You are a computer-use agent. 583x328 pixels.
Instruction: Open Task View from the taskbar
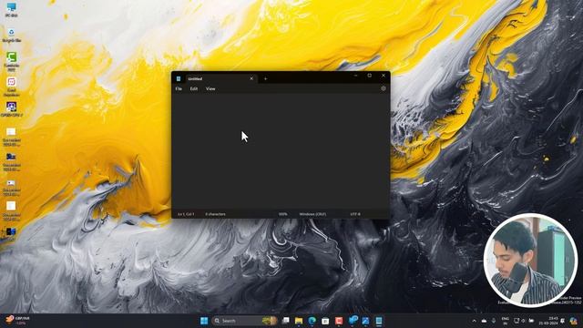pyautogui.click(x=285, y=321)
